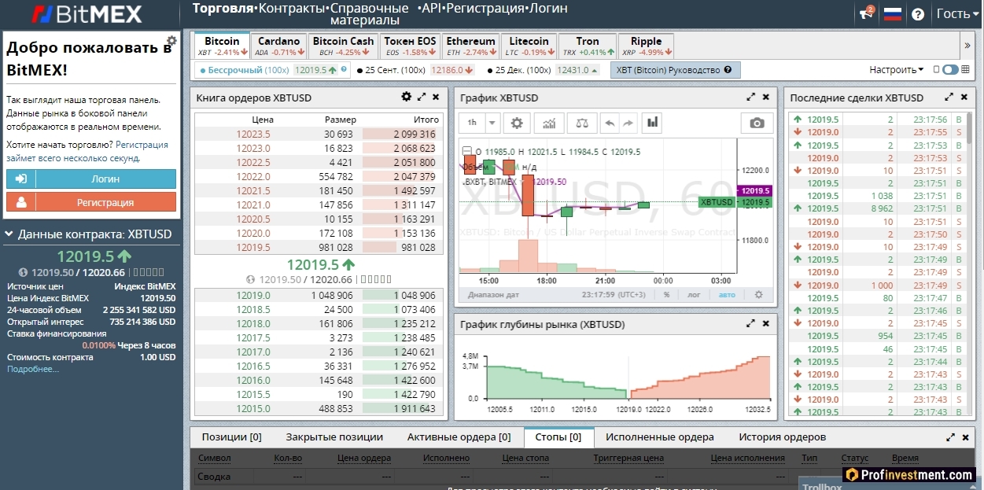The image size is (984, 490).
Task: Click the 1h chart interval button
Action: tap(472, 123)
